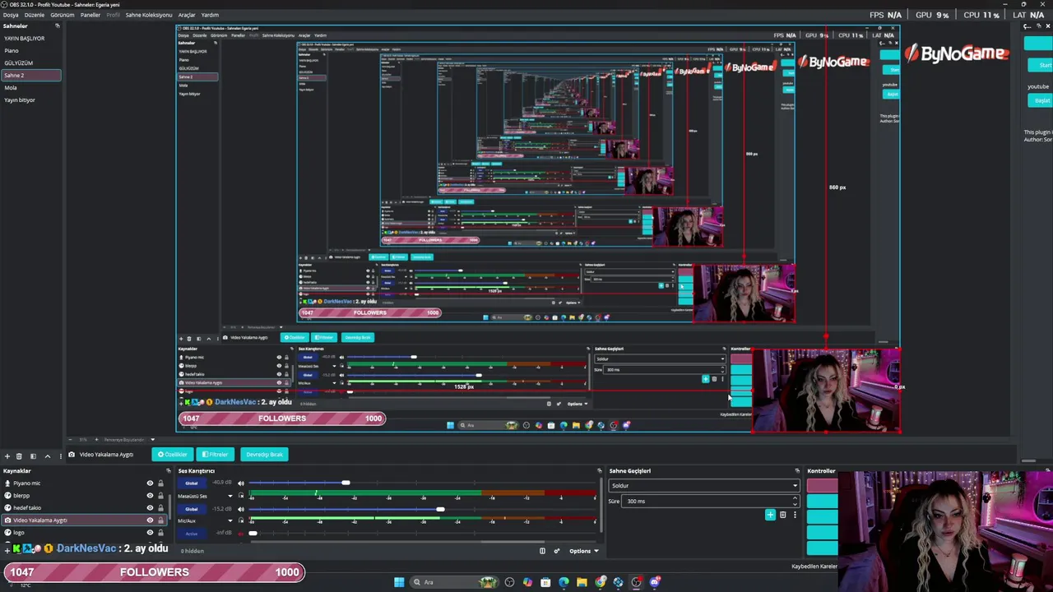This screenshot has height=592, width=1053.
Task: Undock the Sahneler panel
Action: pos(57,26)
